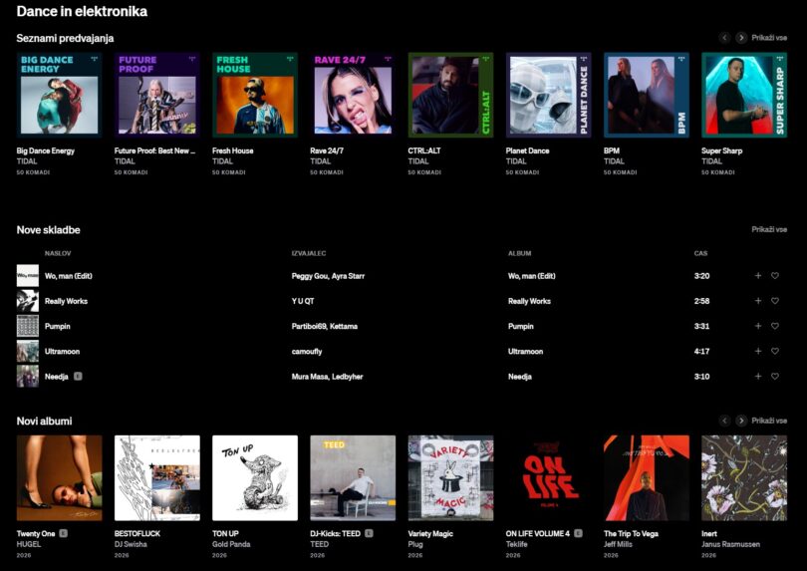Play Pumpin track thumbnail
Screen dimensions: 807x571
point(27,326)
